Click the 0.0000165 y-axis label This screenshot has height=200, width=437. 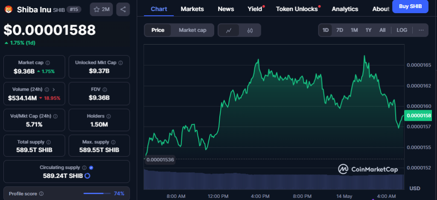(419, 65)
